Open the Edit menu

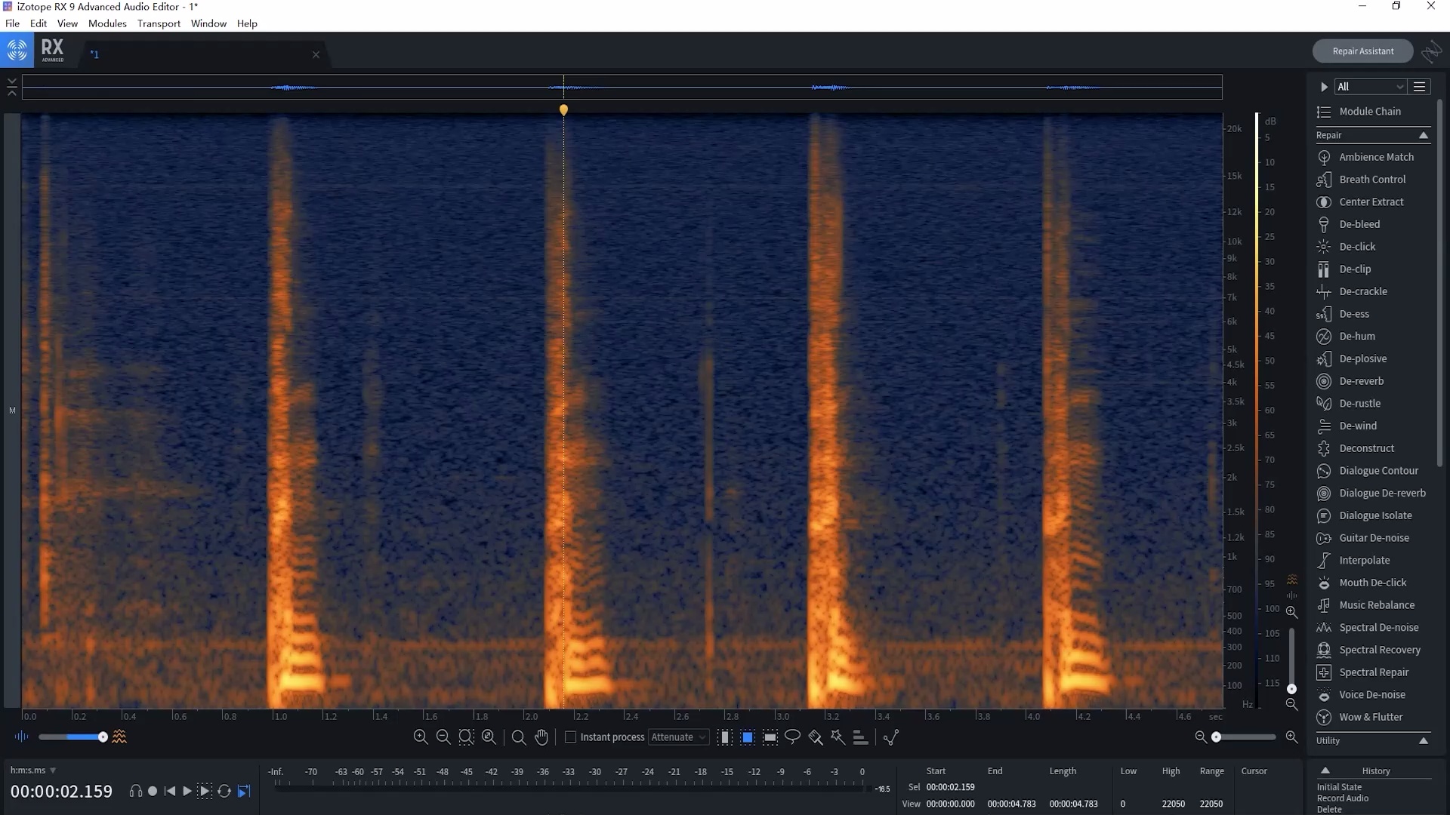coord(39,23)
